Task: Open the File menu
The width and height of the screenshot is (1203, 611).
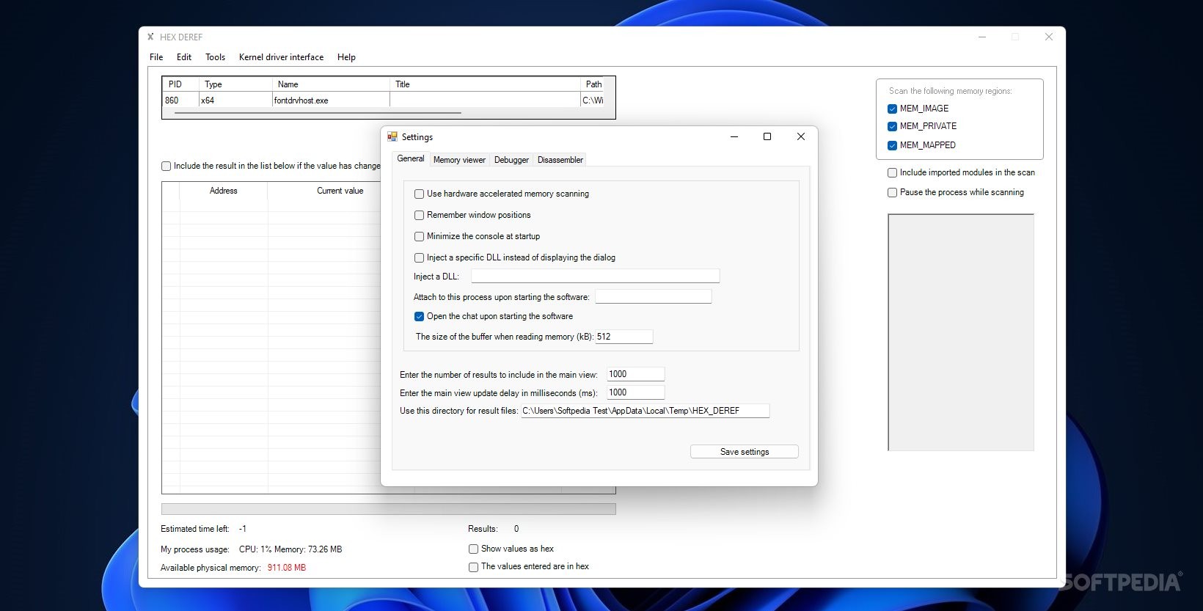Action: [156, 57]
